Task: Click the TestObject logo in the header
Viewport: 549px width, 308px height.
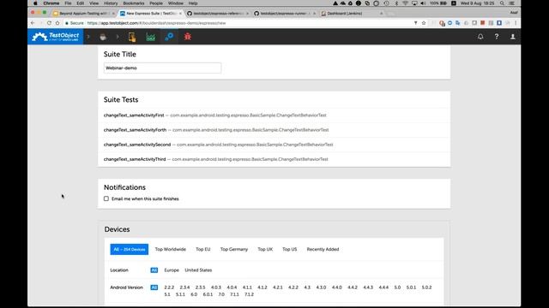Action: pyautogui.click(x=55, y=36)
